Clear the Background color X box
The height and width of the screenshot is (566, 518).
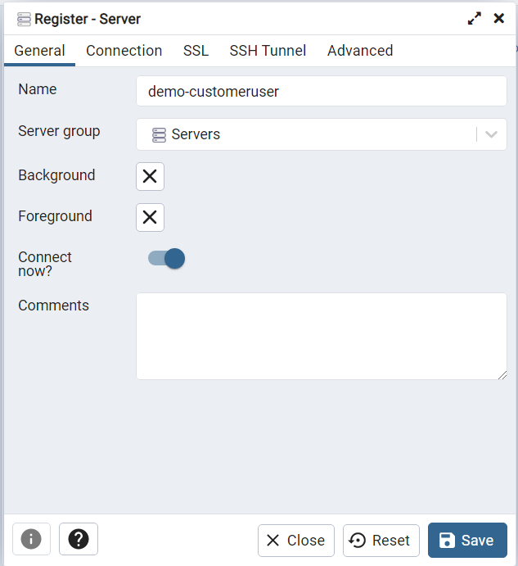(x=150, y=176)
